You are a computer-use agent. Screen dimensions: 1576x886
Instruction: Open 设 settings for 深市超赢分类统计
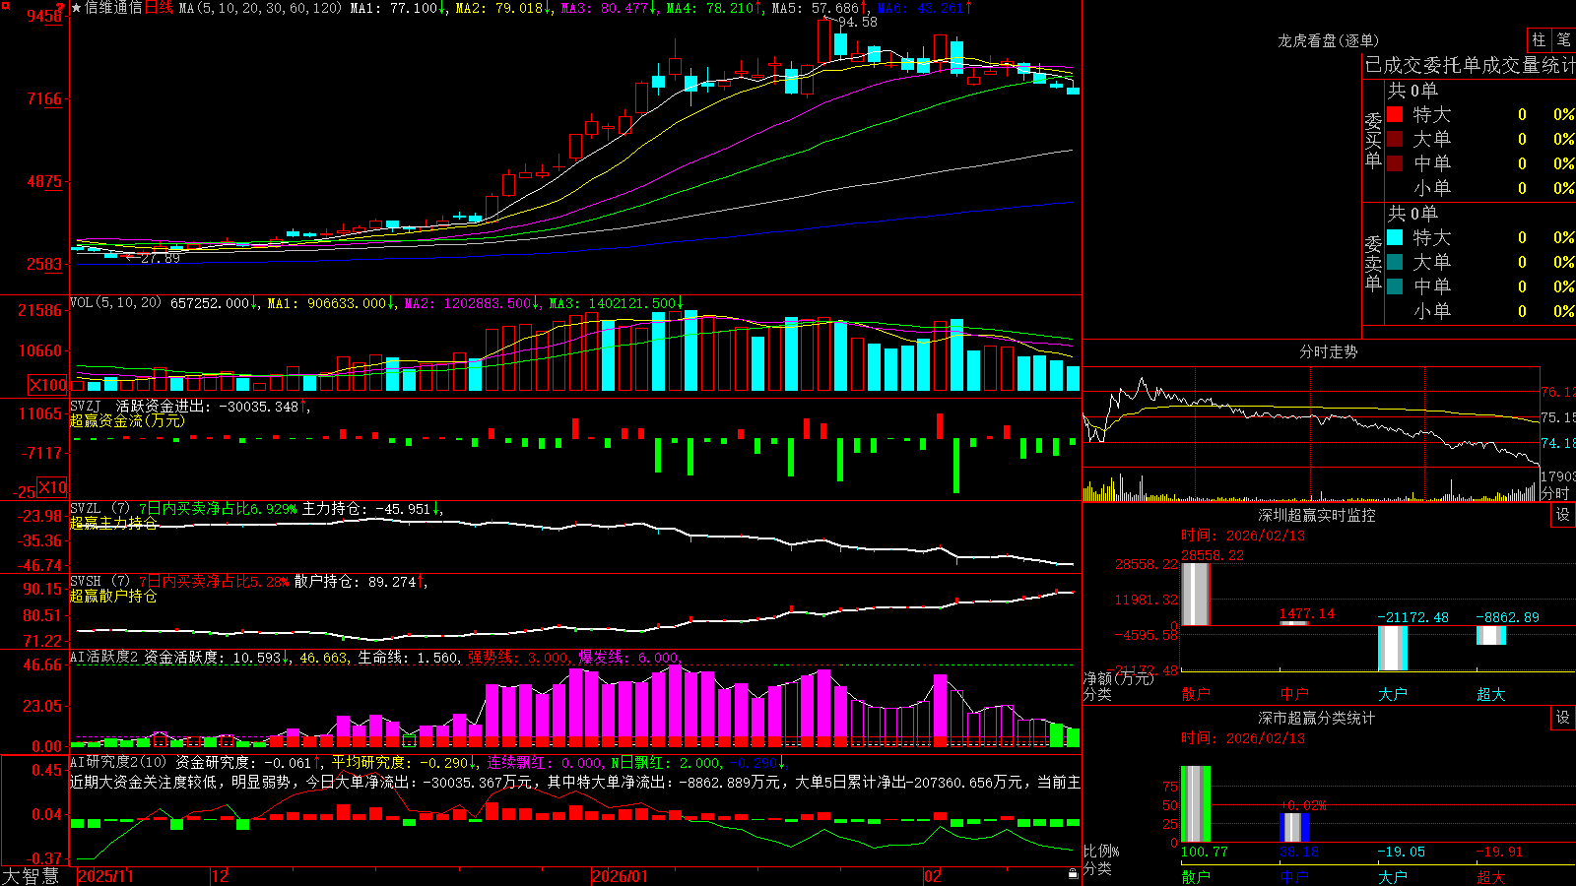[1563, 718]
